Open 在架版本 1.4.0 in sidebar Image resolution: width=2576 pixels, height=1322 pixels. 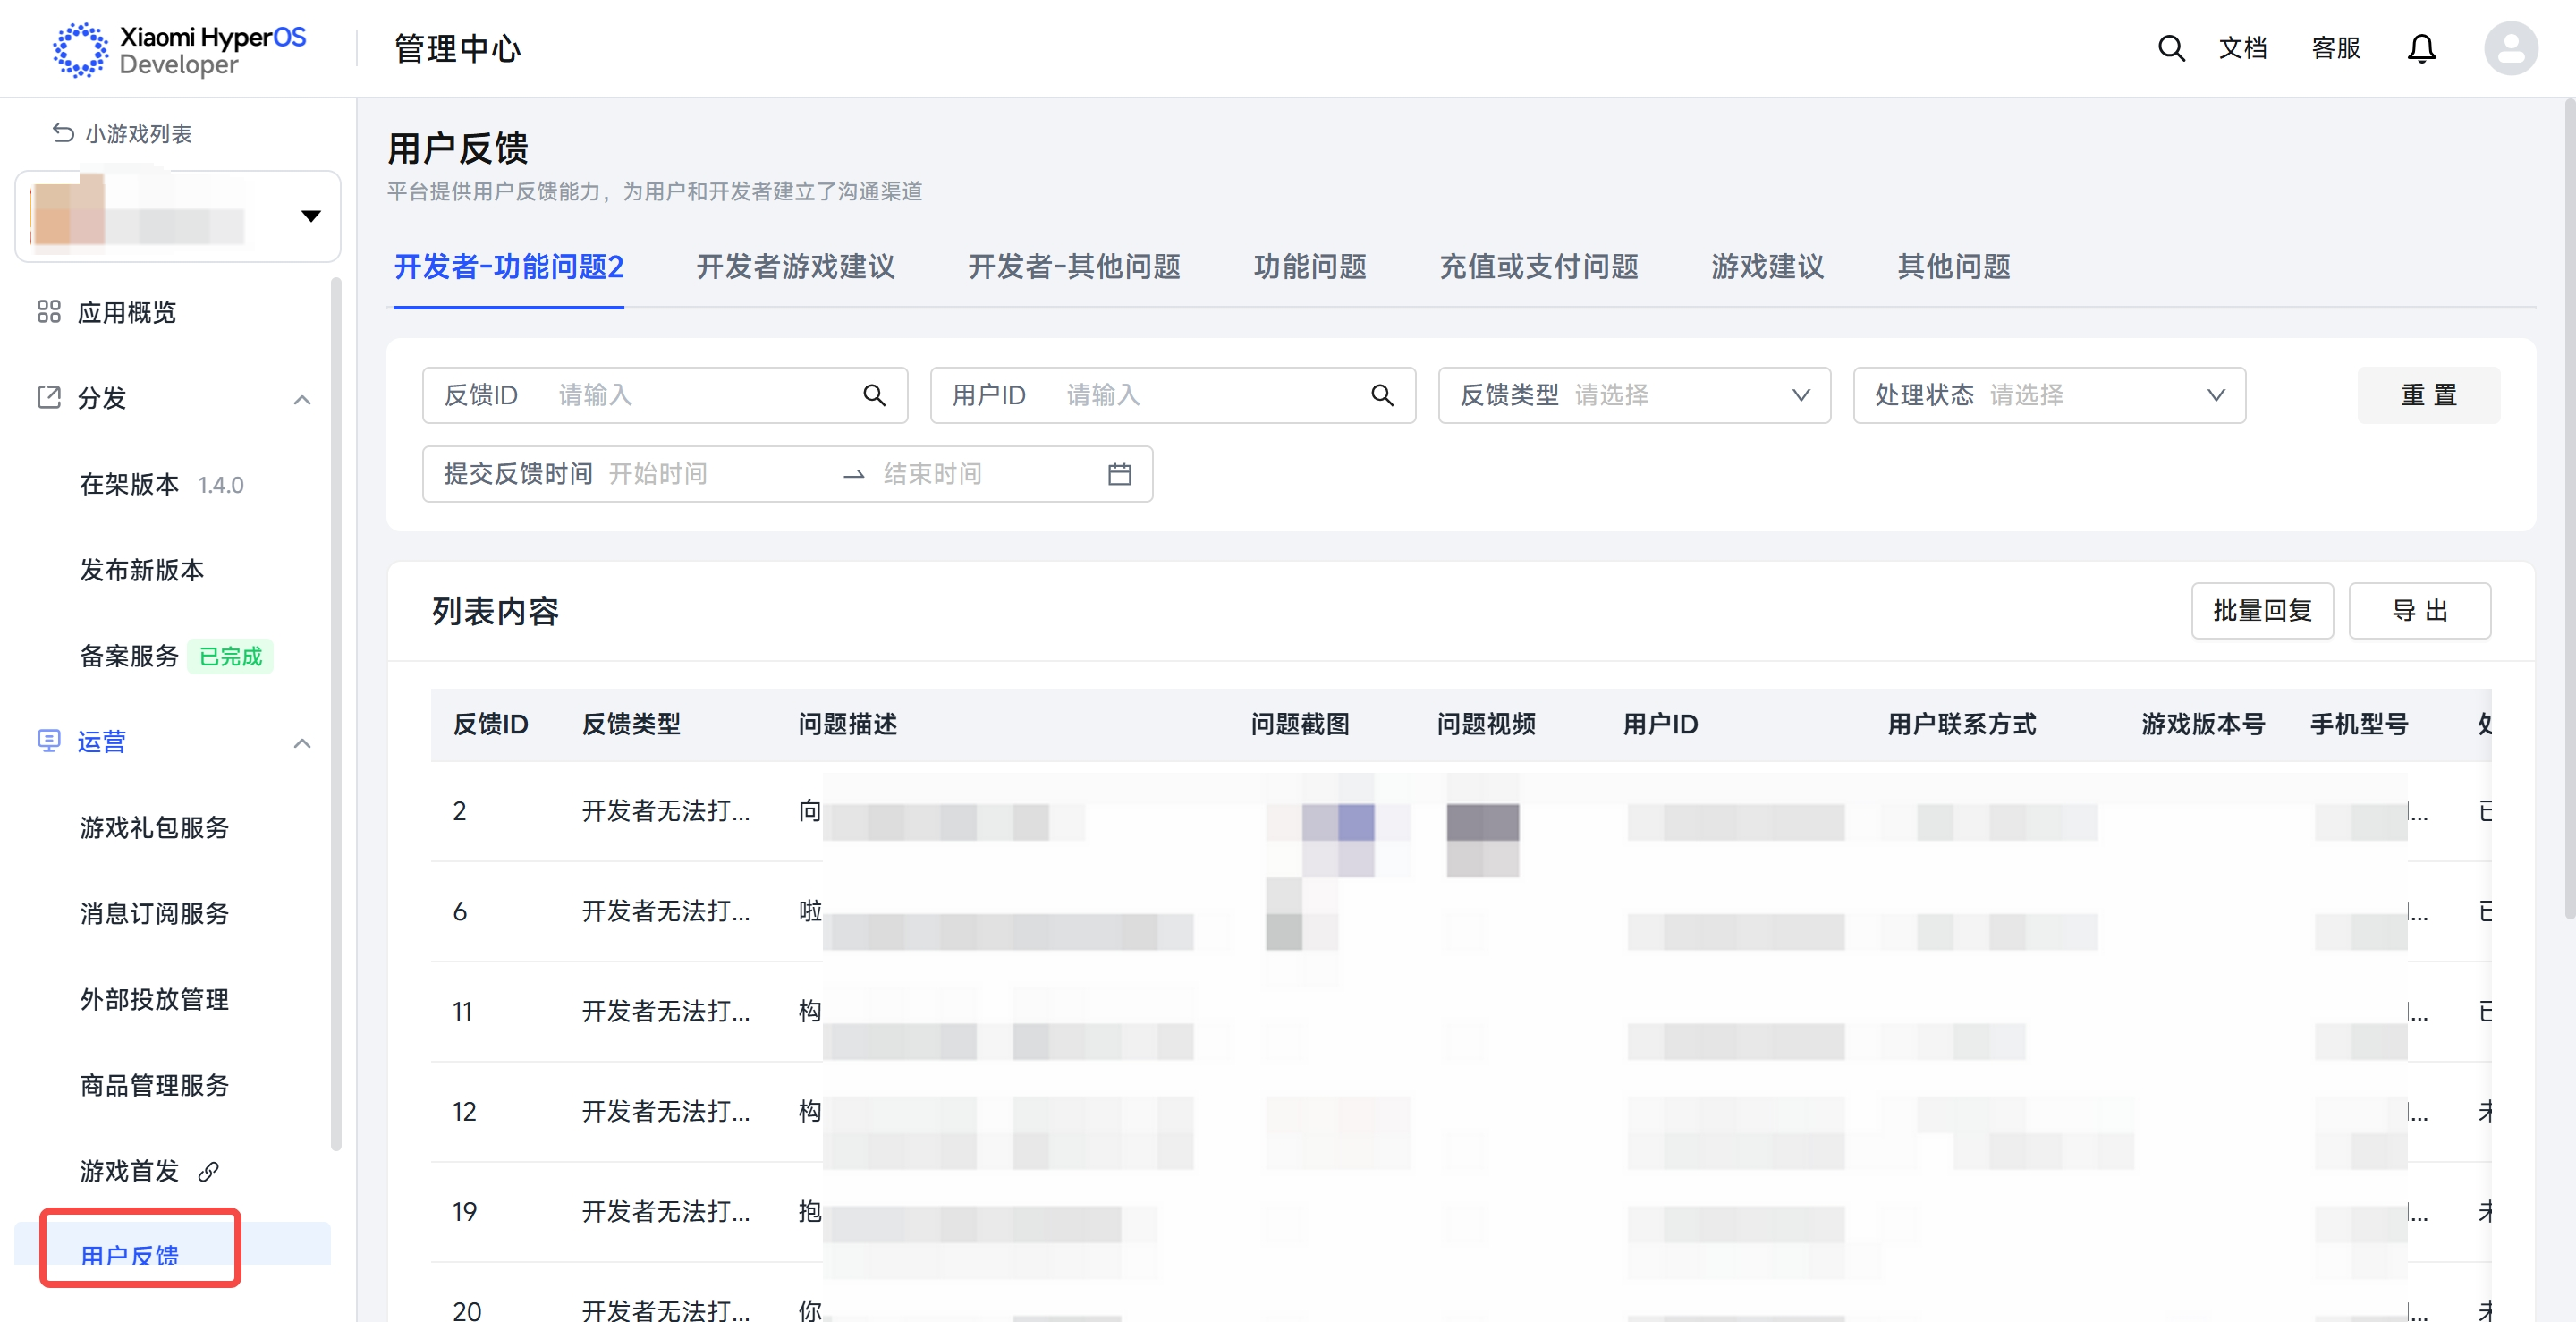click(162, 485)
